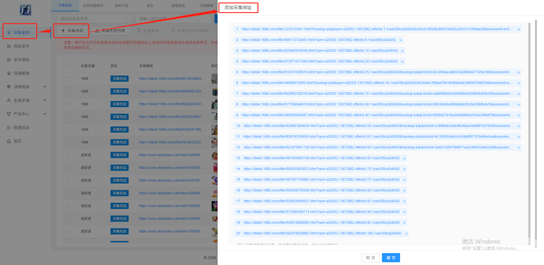Viewport: 544px width, 265px height.
Task: Open 数据选品 in the sidebar
Action: (25, 128)
